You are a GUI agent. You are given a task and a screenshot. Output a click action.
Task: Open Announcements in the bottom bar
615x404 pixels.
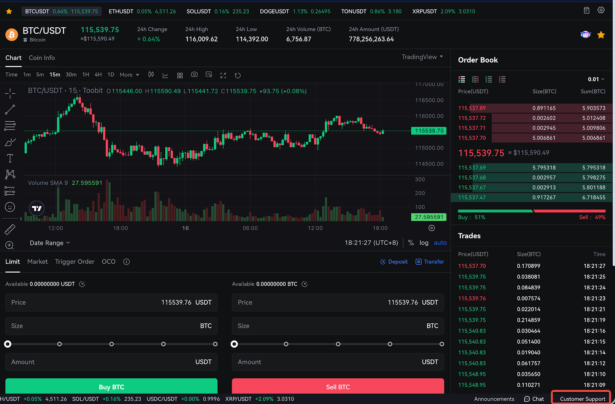(494, 399)
